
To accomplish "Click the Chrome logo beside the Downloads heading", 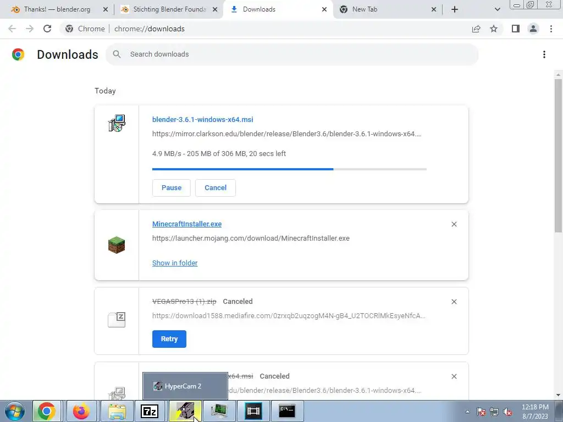I will (x=18, y=54).
